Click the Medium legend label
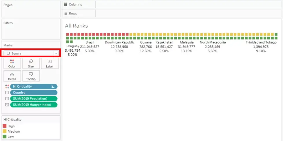This screenshot has width=283, height=141. (14, 131)
